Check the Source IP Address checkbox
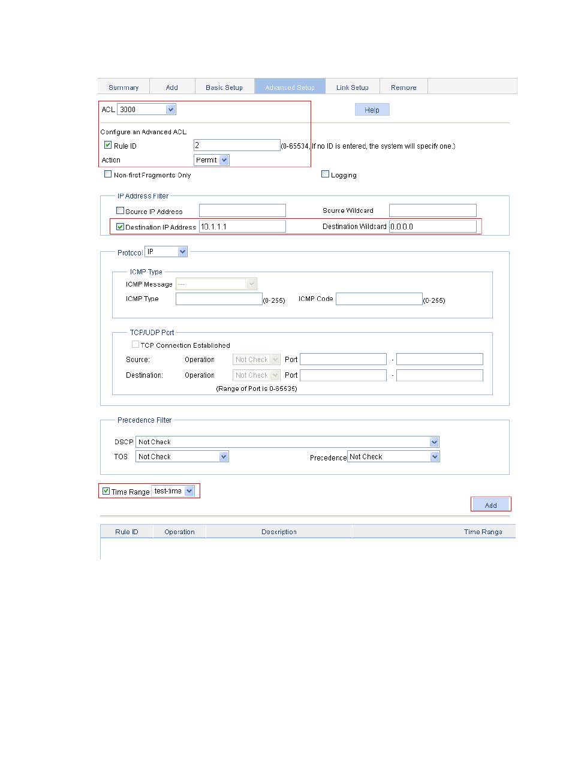The image size is (572, 777). pos(120,211)
